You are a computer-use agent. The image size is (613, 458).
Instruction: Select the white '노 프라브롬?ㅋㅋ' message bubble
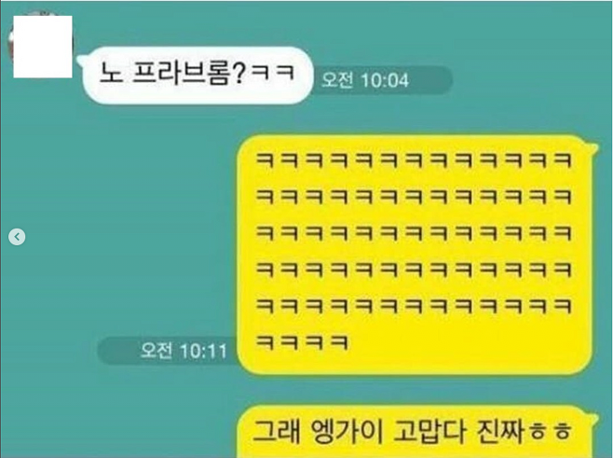(198, 76)
